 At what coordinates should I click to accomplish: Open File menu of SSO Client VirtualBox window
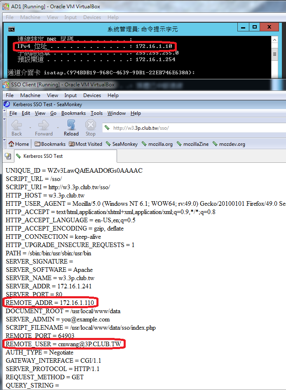pos(9,95)
